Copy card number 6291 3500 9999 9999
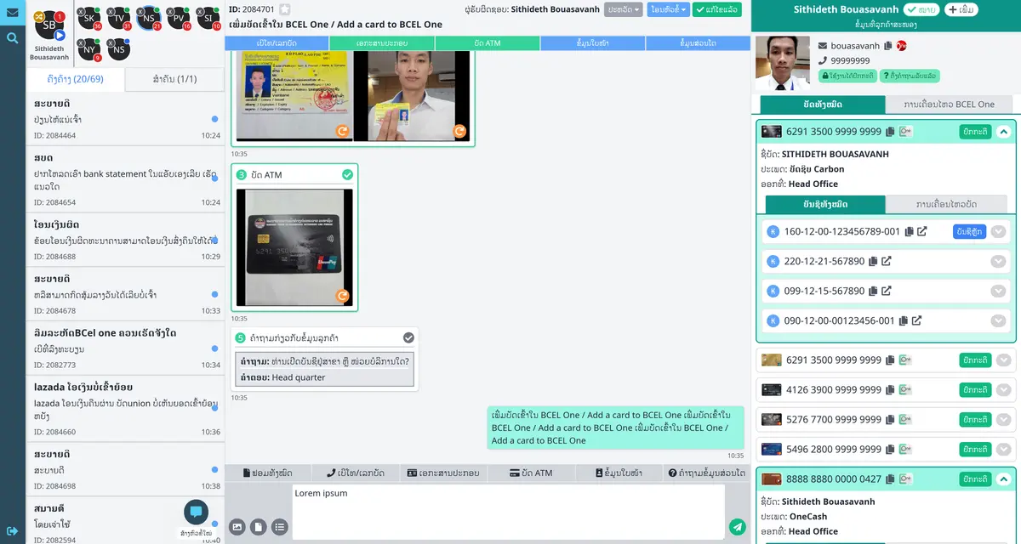This screenshot has height=544, width=1021. tap(888, 132)
